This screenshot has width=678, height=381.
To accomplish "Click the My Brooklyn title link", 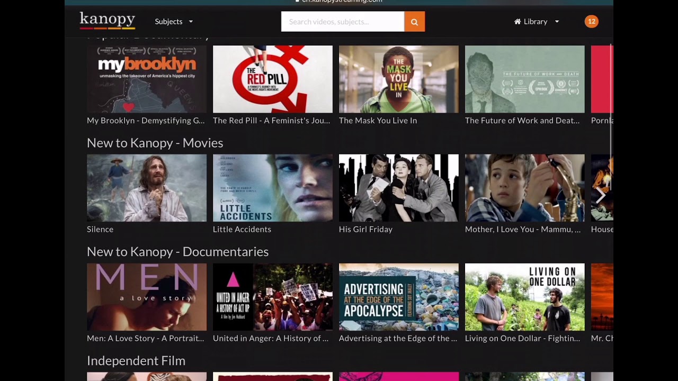I will pos(146,121).
